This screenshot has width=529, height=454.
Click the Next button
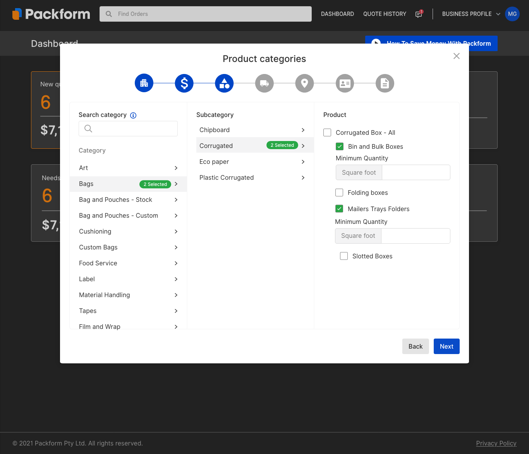tap(447, 346)
